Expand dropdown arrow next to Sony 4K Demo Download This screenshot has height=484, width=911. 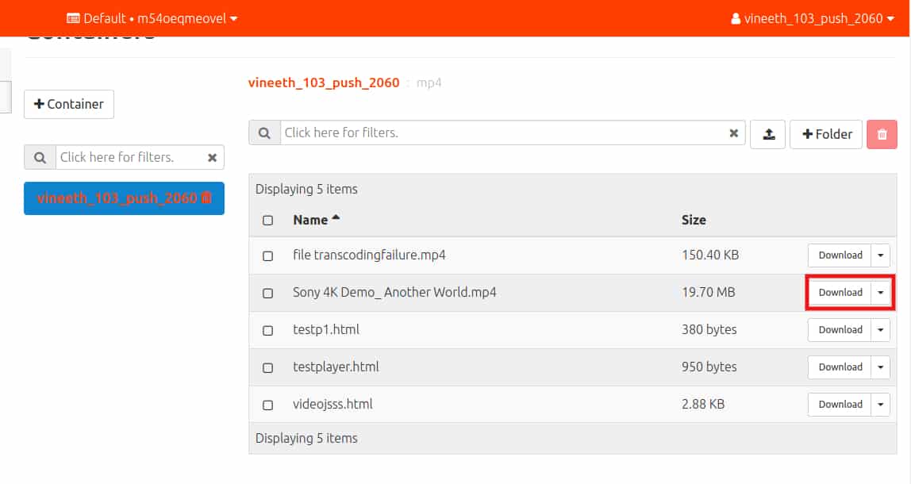point(880,293)
